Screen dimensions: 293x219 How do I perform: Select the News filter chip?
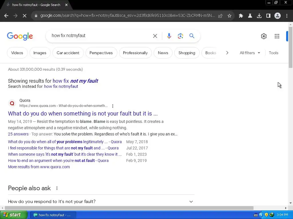click(x=163, y=53)
